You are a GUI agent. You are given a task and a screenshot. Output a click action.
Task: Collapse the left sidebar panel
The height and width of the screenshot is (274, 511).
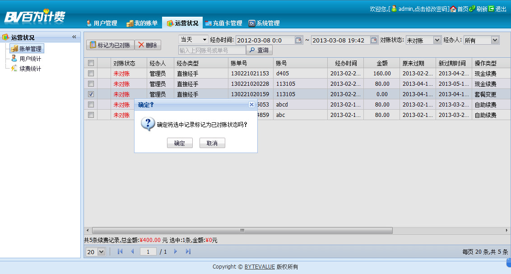(x=74, y=37)
